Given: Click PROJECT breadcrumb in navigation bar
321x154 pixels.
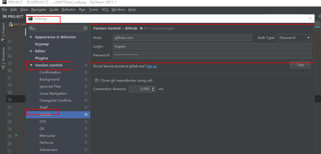Looking at the screenshot, I should (x=16, y=16).
